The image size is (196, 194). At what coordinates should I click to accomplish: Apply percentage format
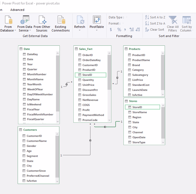tap(119, 30)
